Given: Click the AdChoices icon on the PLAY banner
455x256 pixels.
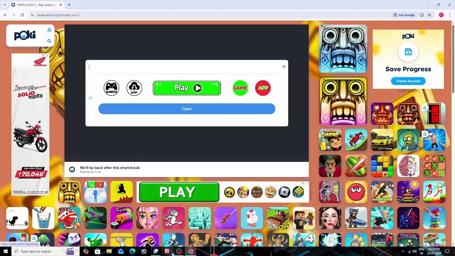Looking at the screenshot, I should tap(303, 183).
